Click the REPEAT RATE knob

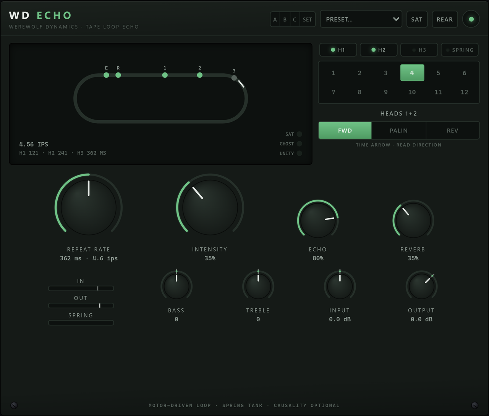point(89,207)
